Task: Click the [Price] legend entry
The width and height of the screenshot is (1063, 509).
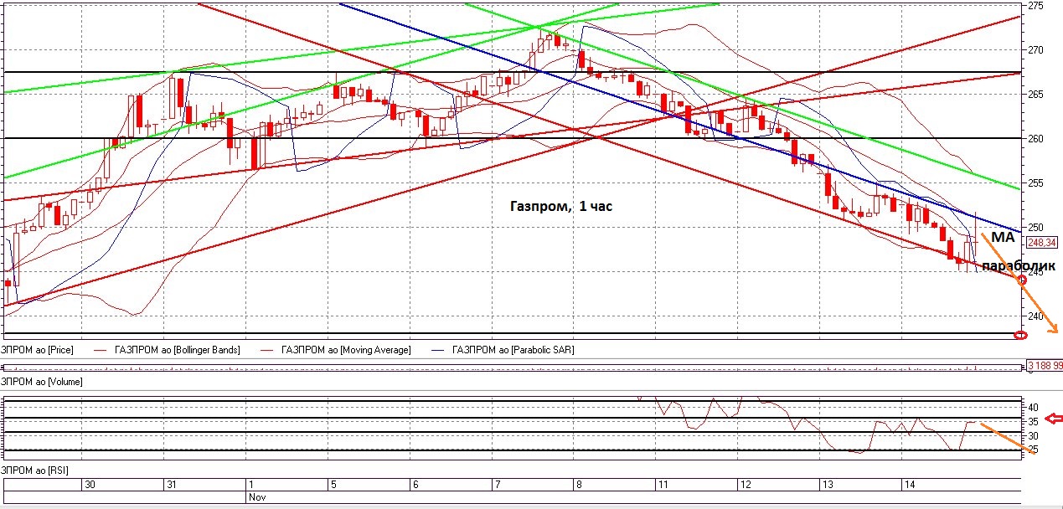Action: 36,350
